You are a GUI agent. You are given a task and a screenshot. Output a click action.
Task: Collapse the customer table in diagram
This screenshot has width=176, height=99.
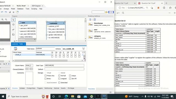64,23
